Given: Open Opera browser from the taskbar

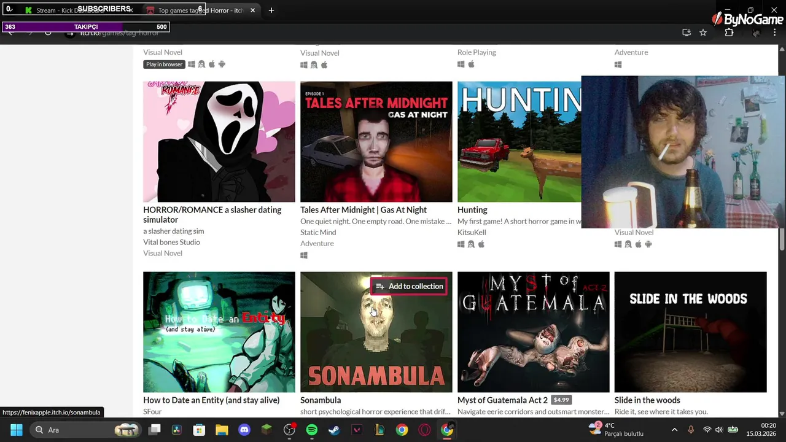Looking at the screenshot, I should coord(424,430).
